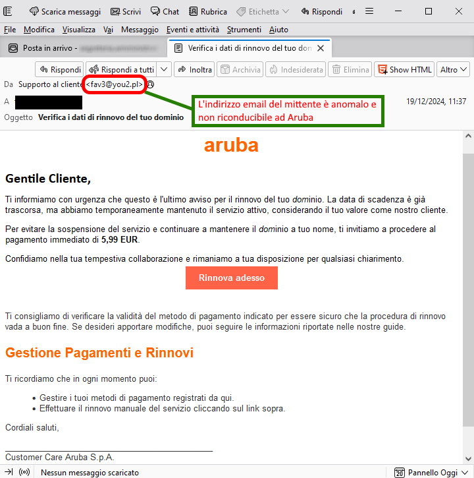Expand reply options dropdown arrow
474x478 pixels.
[164, 69]
